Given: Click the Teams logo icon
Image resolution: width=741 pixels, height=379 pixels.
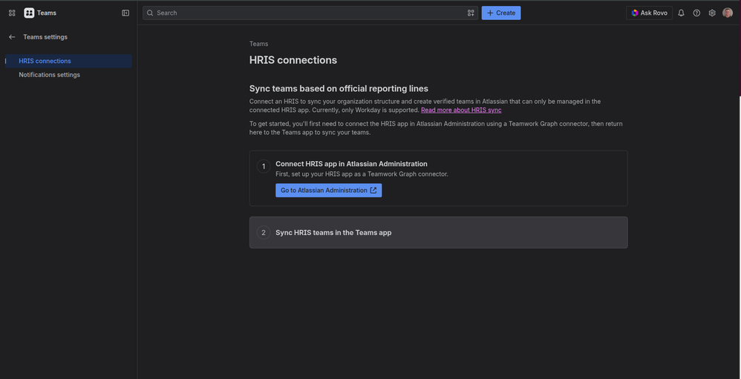Looking at the screenshot, I should coord(29,13).
